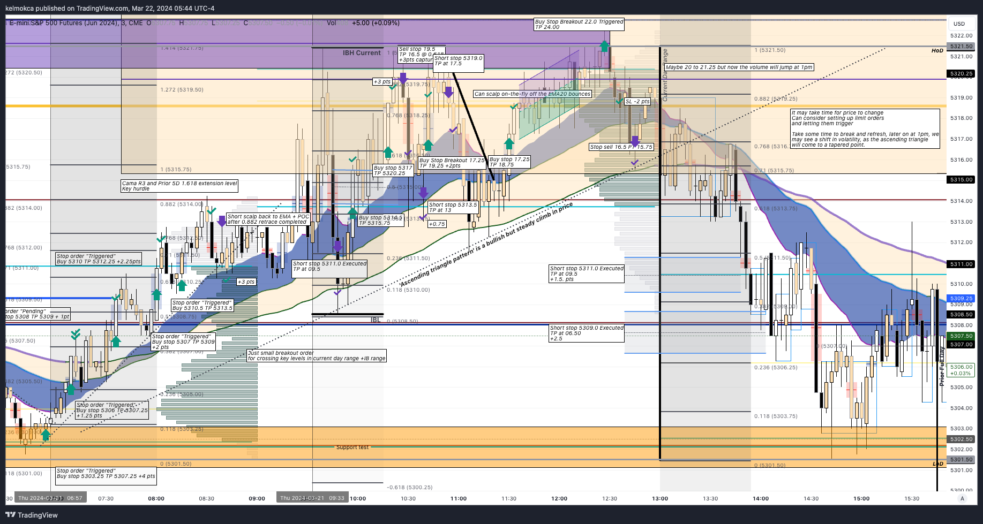Click the 'IBH Current' label

tap(362, 53)
